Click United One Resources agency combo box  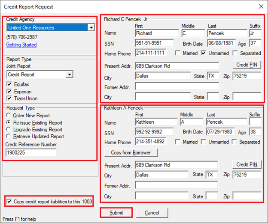tap(51, 27)
